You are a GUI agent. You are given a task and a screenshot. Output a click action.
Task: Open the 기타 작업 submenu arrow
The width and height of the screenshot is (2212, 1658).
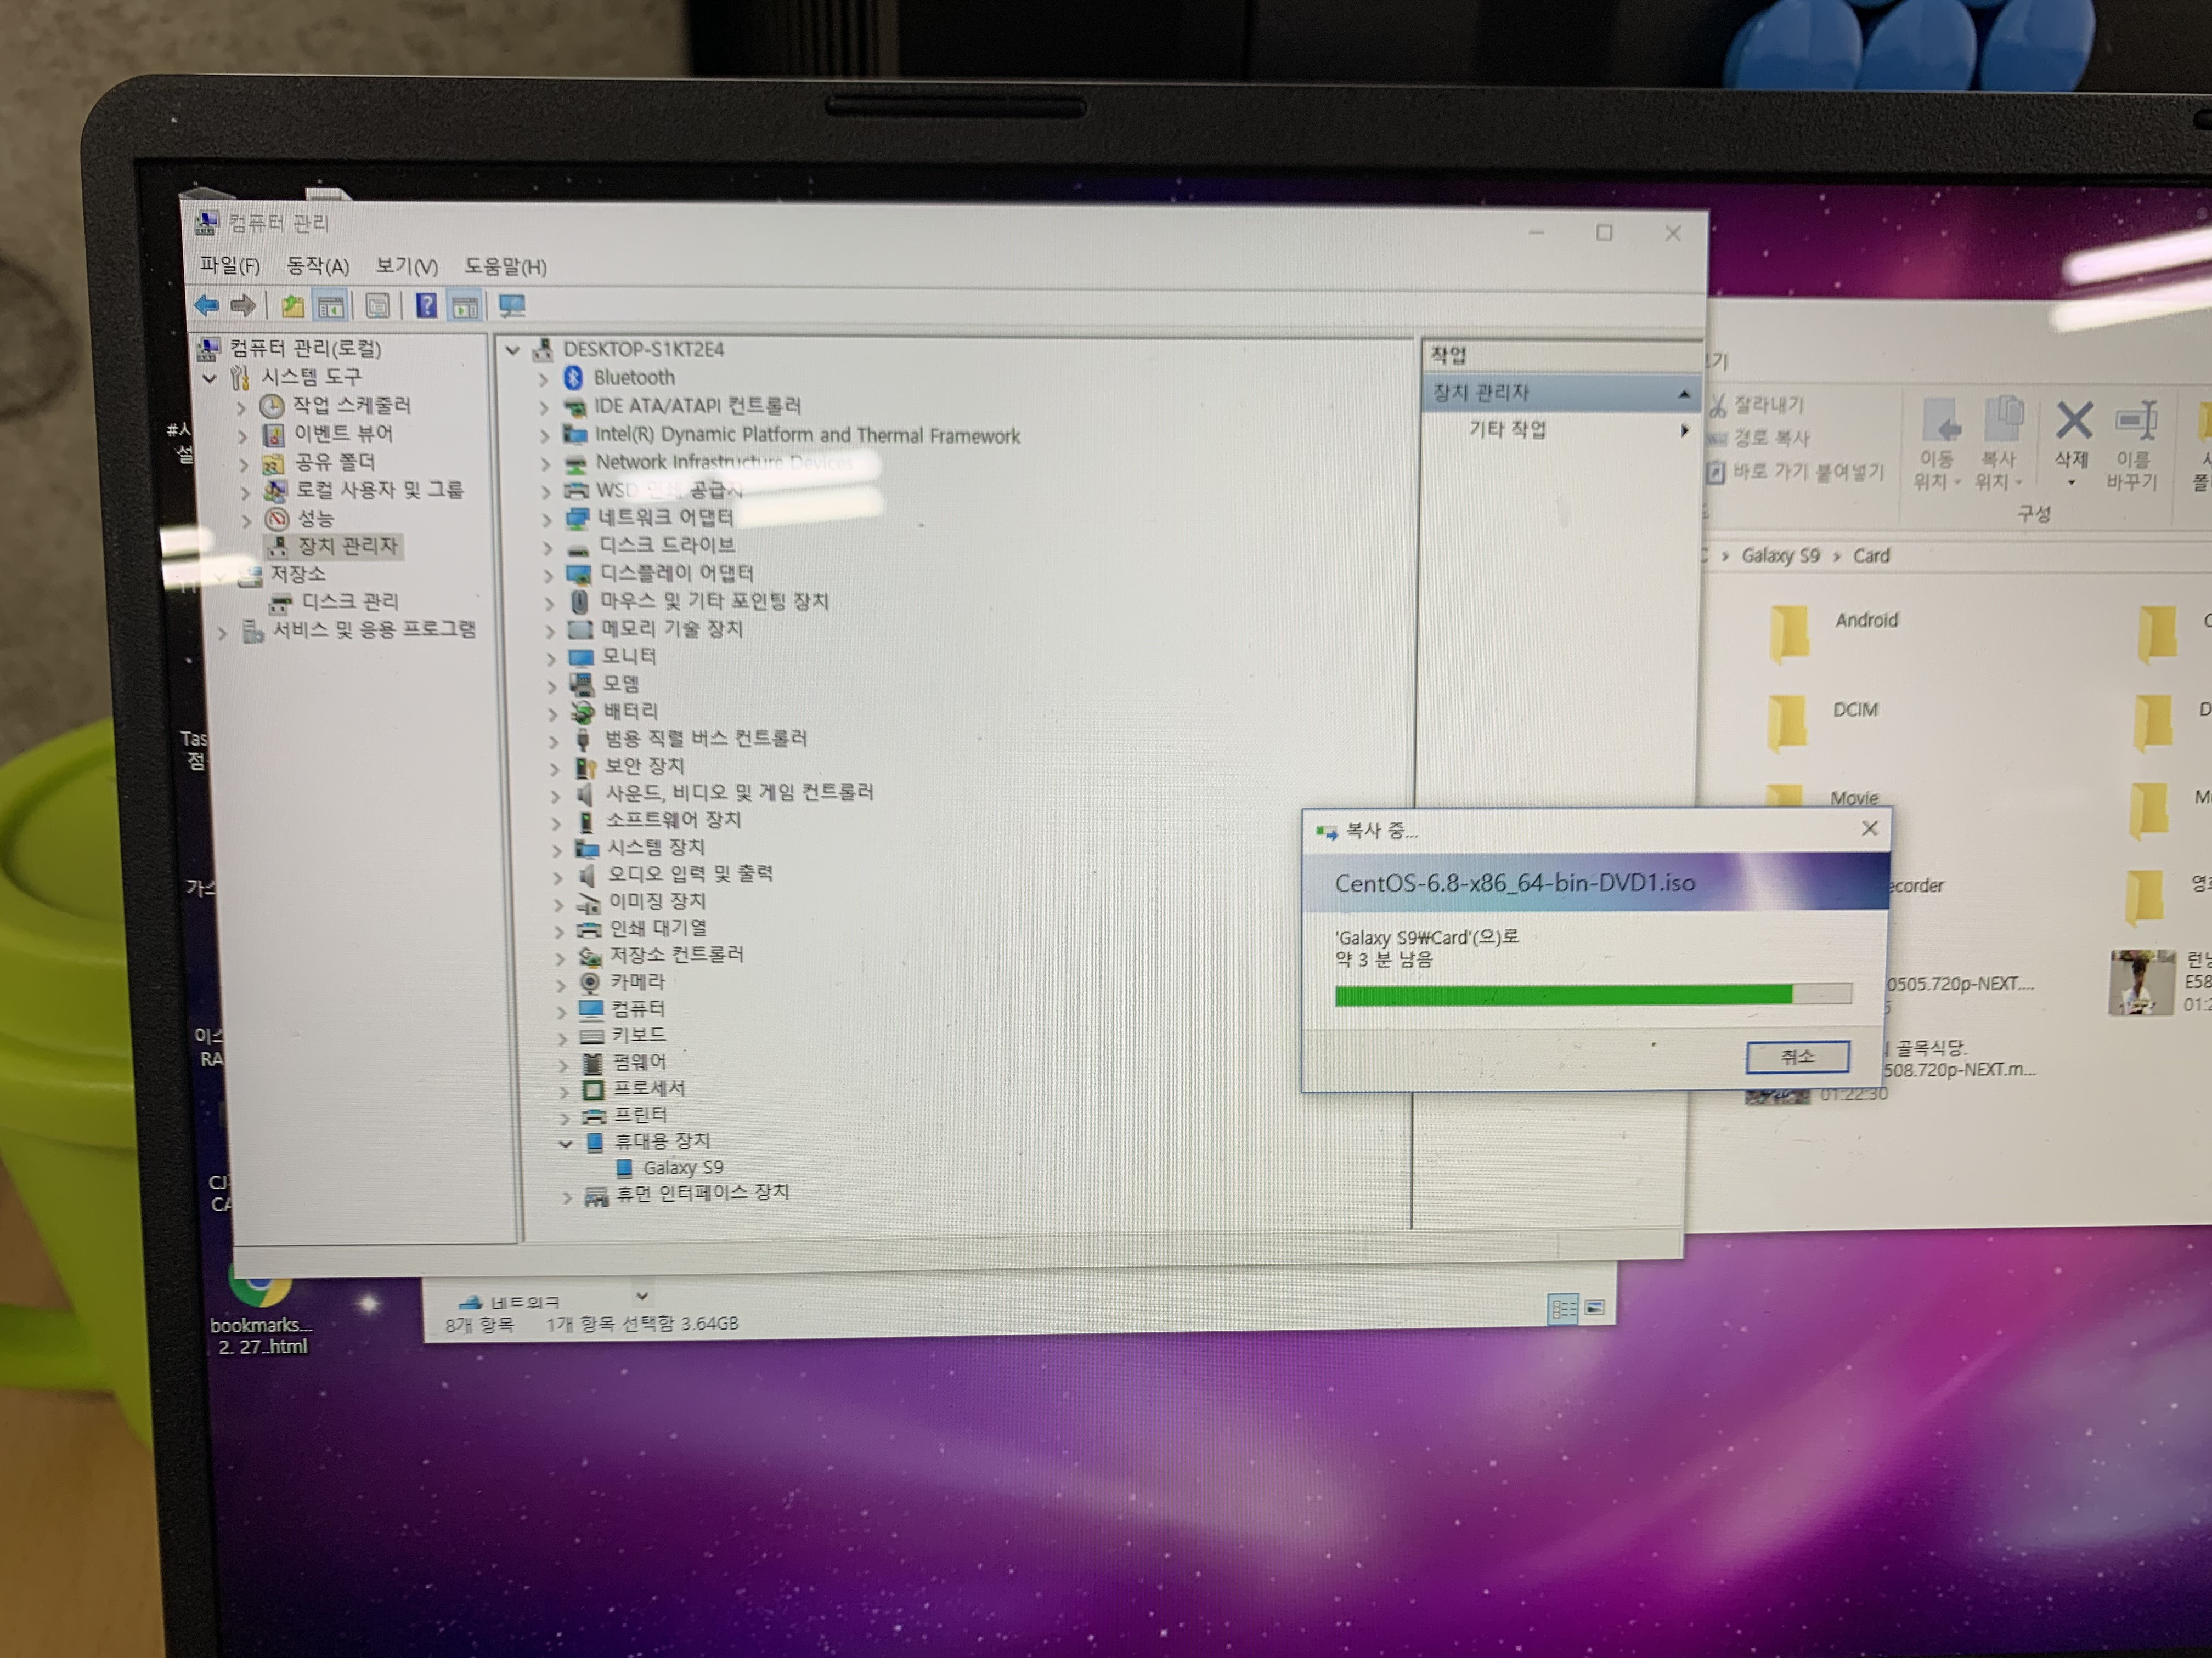pyautogui.click(x=1685, y=431)
